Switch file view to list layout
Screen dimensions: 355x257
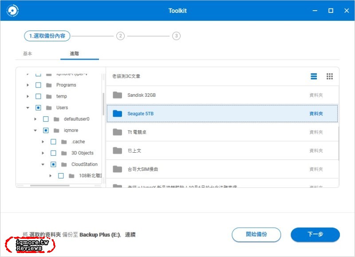(x=314, y=76)
